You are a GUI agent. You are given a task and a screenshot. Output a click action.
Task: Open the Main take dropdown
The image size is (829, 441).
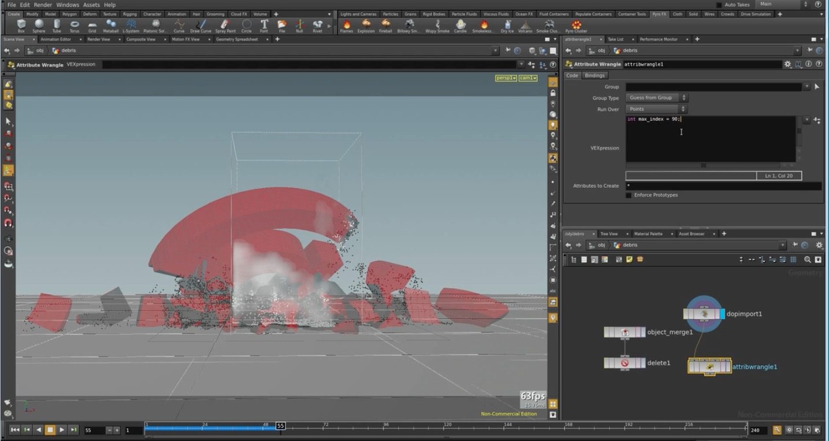782,4
